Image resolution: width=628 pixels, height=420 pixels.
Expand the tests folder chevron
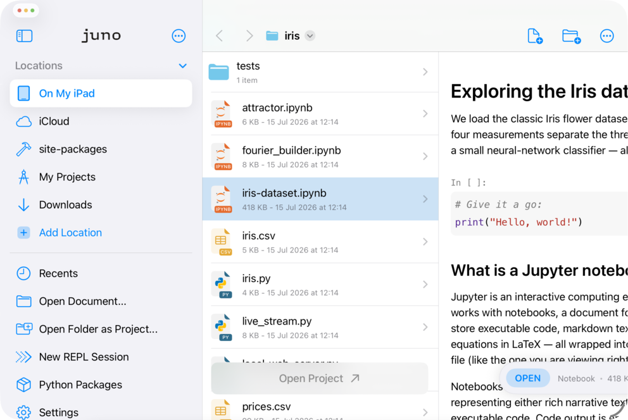point(425,72)
